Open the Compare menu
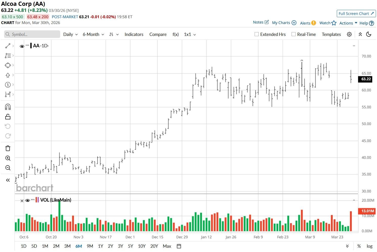Screen dimensions: 377x252 (x=158, y=34)
